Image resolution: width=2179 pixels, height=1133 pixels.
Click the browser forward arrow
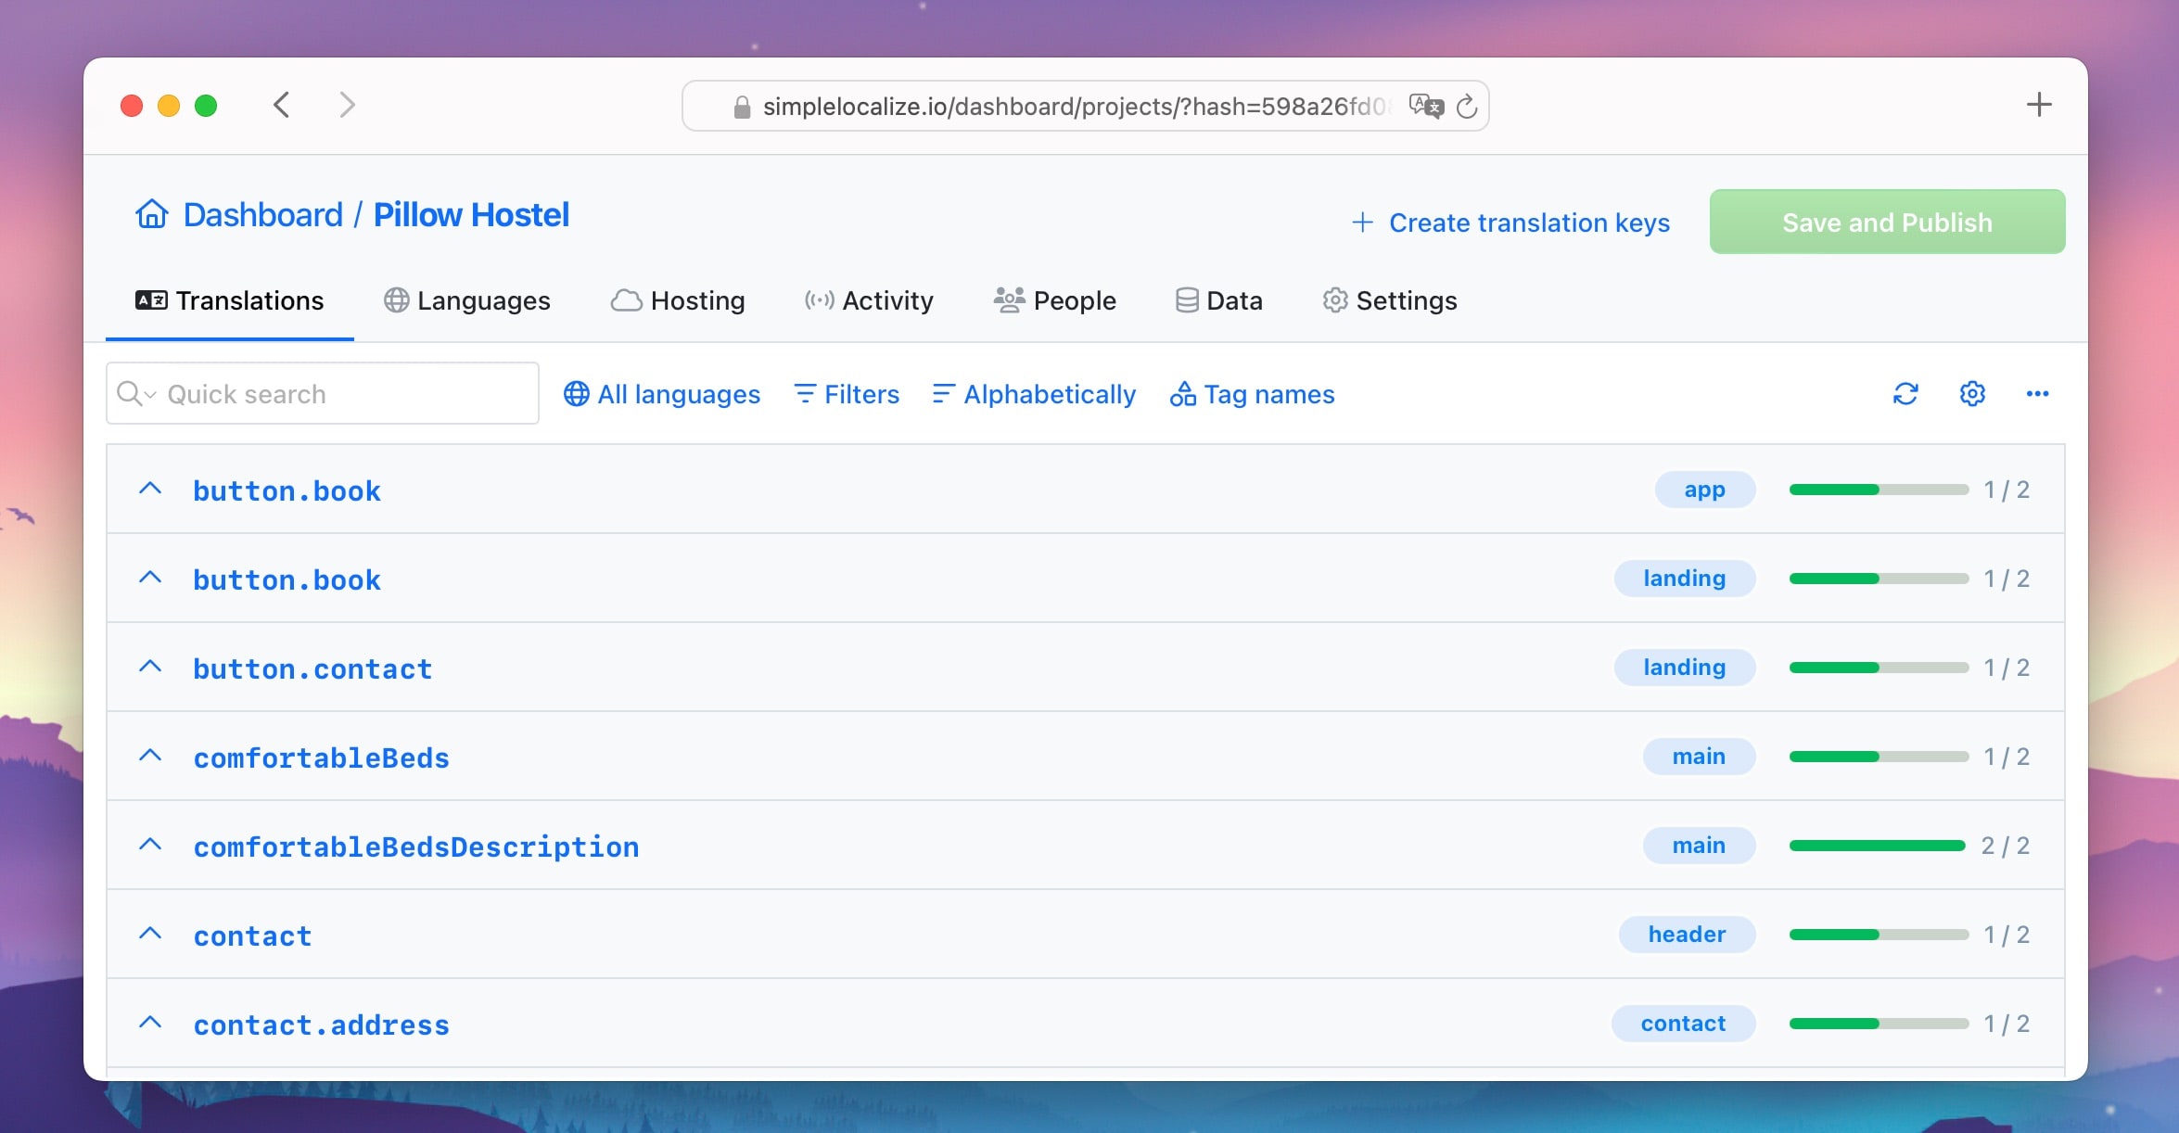[x=347, y=105]
